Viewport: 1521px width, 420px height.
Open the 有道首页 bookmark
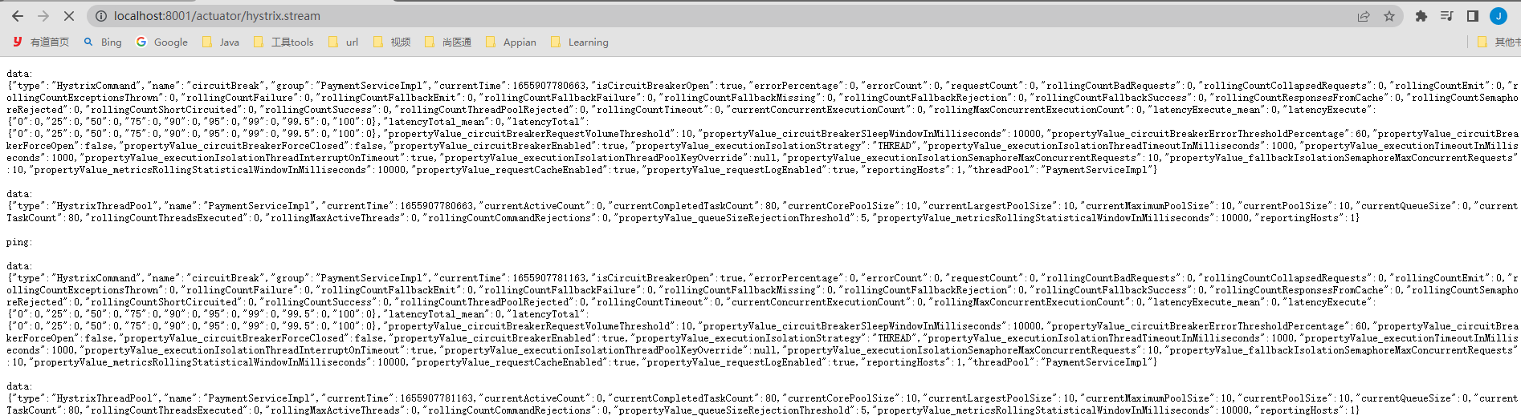point(41,42)
